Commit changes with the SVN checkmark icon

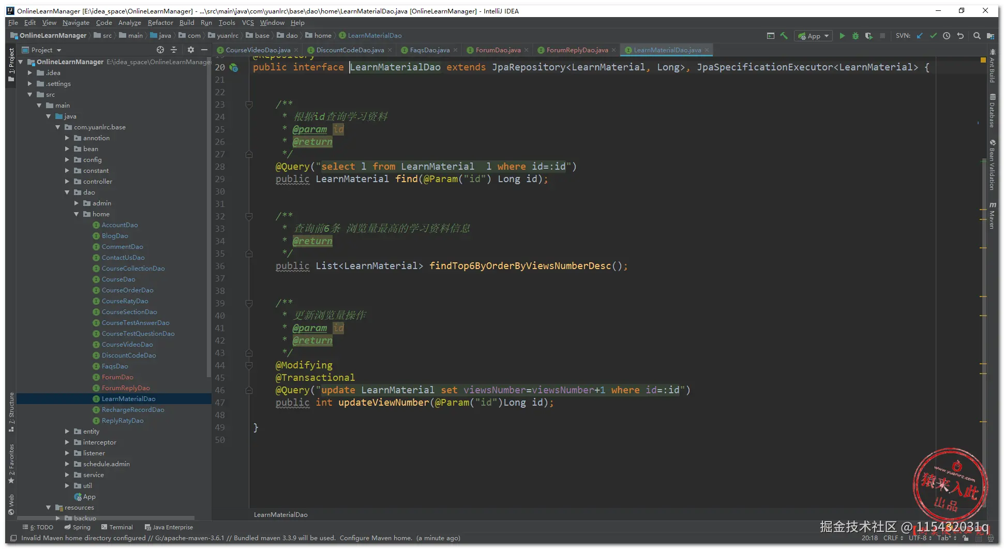pyautogui.click(x=933, y=36)
